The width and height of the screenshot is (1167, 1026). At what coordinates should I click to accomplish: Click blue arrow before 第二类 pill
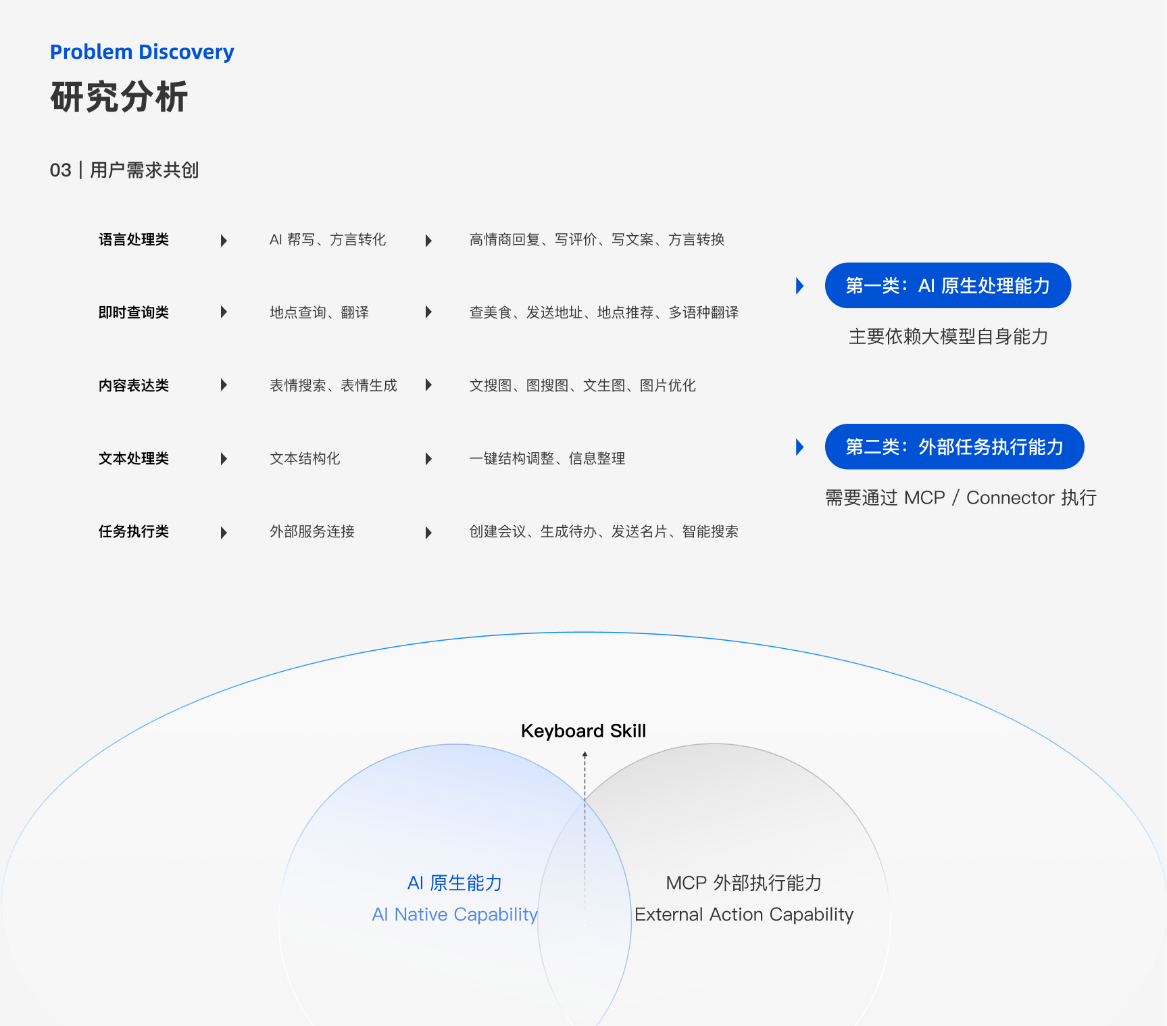(x=800, y=447)
